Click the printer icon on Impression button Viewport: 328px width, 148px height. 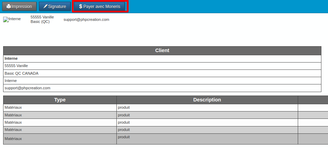click(x=9, y=7)
